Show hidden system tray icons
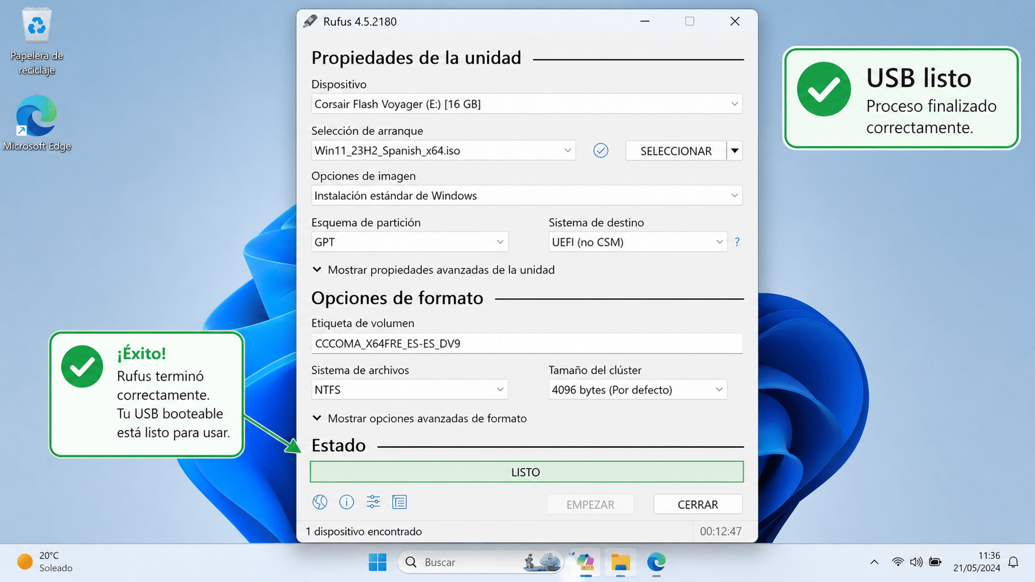Image resolution: width=1035 pixels, height=582 pixels. click(x=874, y=562)
